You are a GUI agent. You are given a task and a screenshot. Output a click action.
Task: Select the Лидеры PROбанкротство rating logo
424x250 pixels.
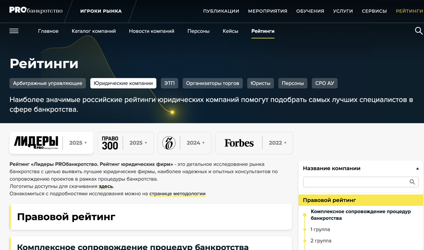36,143
